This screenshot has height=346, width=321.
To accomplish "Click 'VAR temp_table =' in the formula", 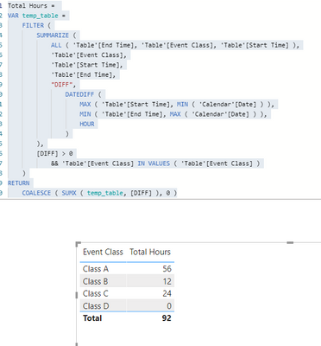I will [x=36, y=16].
